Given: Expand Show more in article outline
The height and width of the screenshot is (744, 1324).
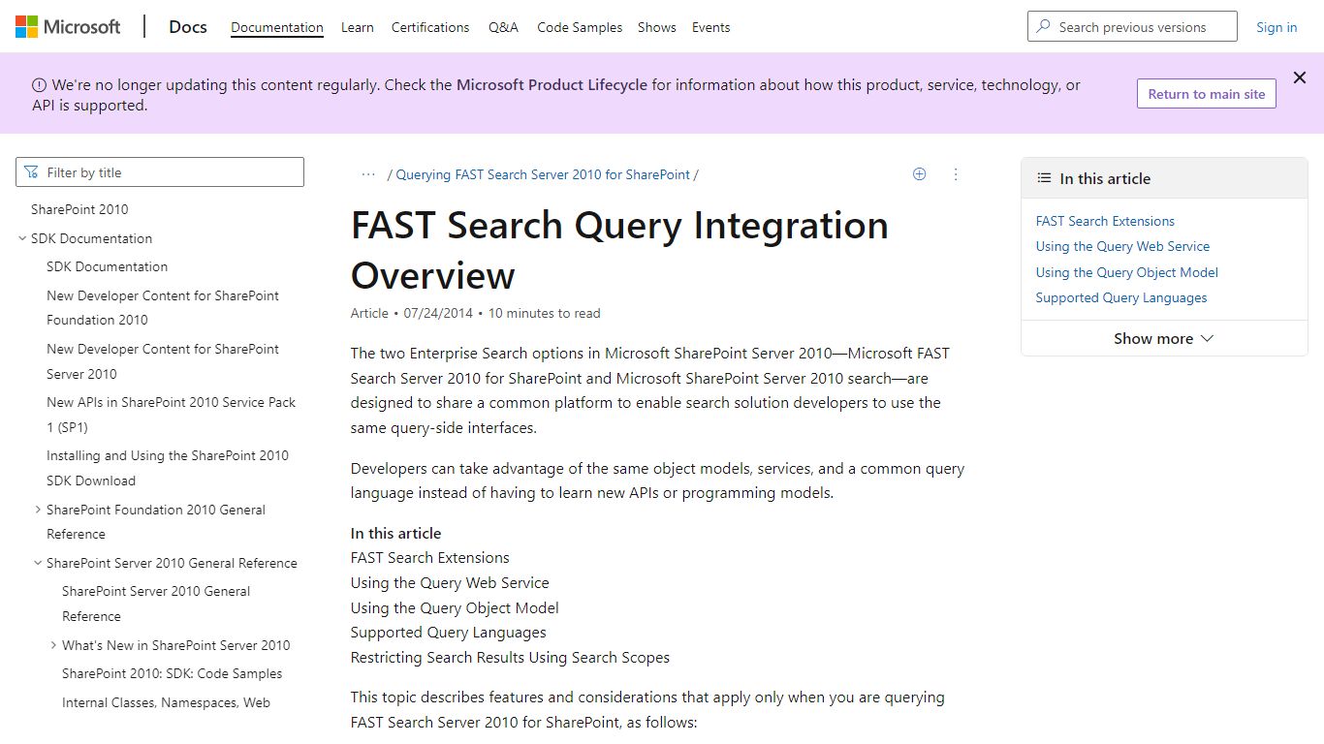Looking at the screenshot, I should (1164, 338).
